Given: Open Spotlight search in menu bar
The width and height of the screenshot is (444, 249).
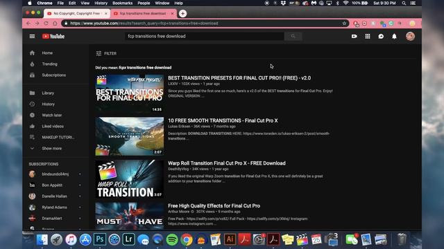Looking at the screenshot, I should 404,3.
